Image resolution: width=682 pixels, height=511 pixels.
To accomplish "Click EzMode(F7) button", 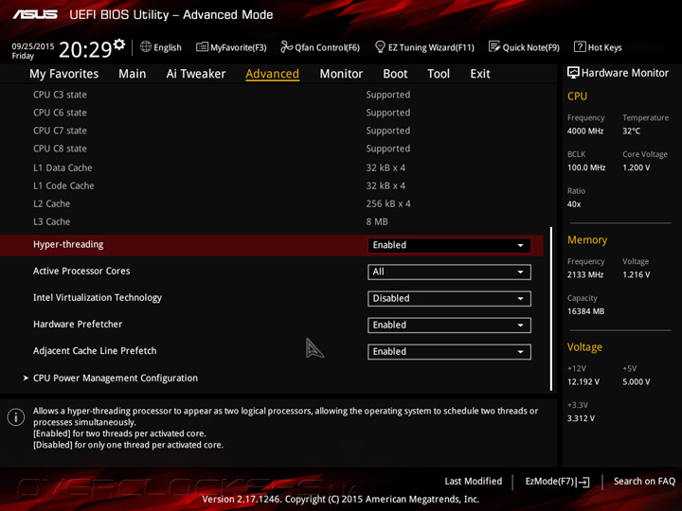I will coord(558,482).
